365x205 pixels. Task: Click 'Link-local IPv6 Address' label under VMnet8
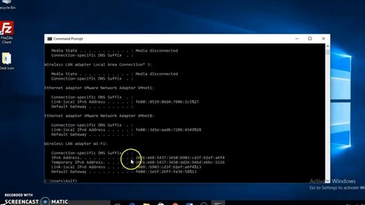(x=78, y=130)
